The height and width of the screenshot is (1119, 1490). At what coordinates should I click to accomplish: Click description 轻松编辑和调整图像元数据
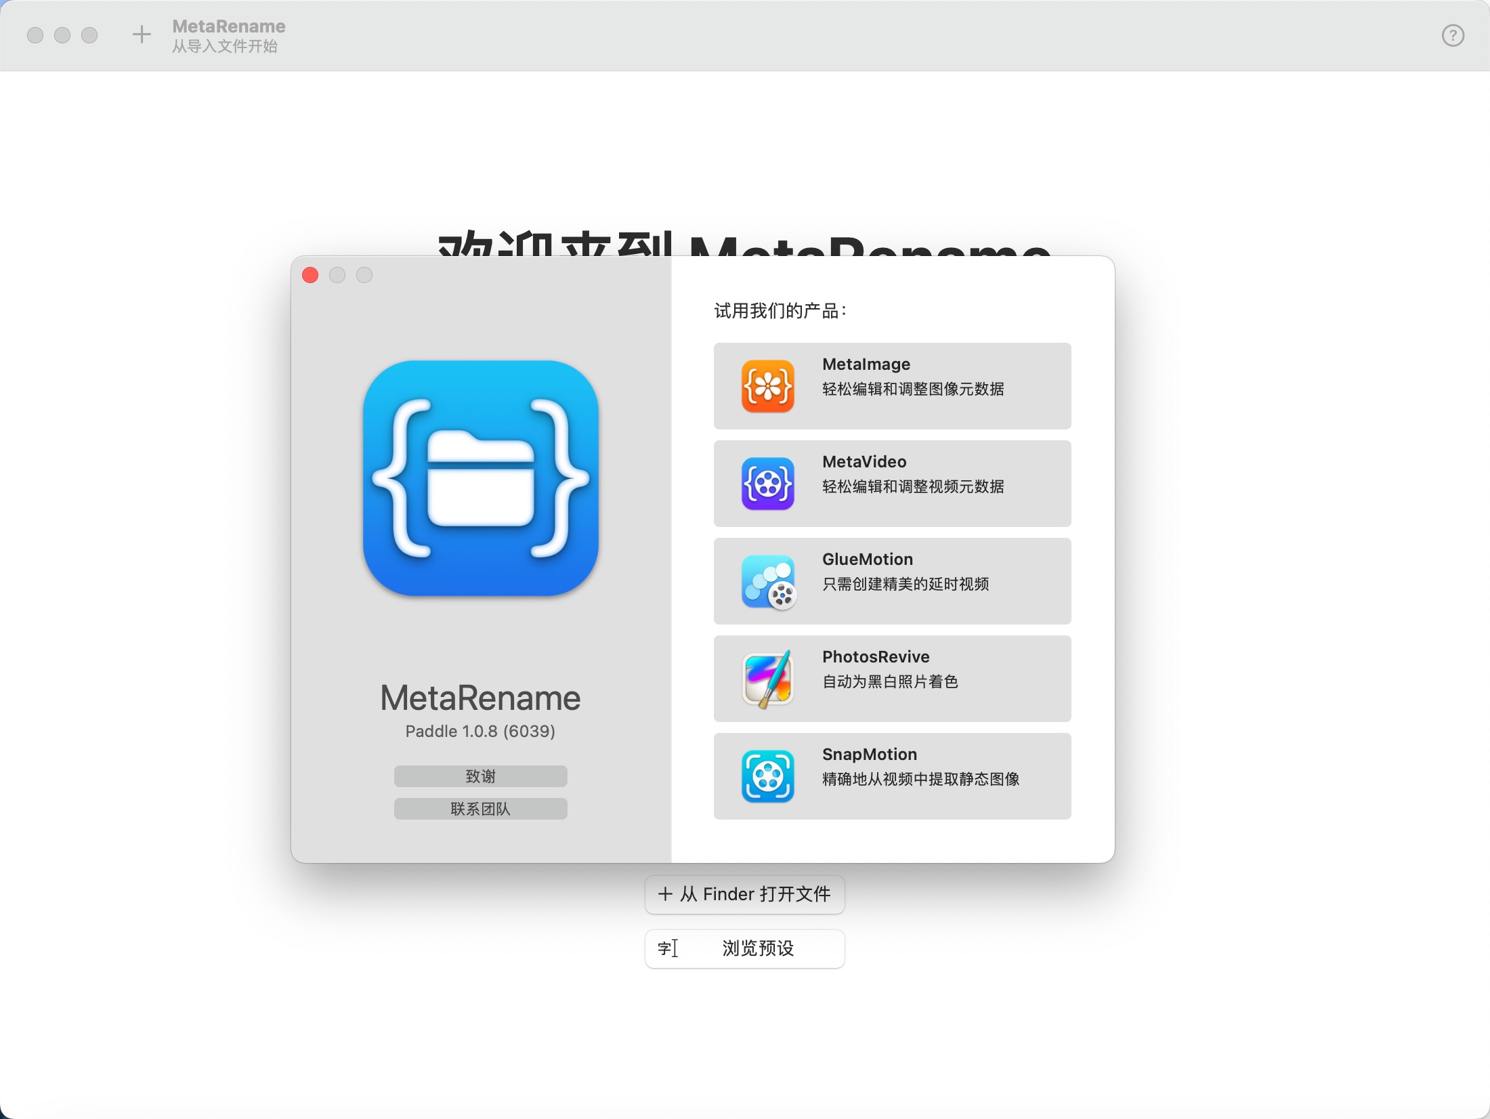click(913, 389)
